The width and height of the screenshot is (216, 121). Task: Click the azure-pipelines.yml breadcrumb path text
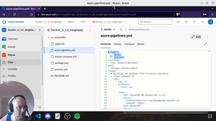point(139,29)
